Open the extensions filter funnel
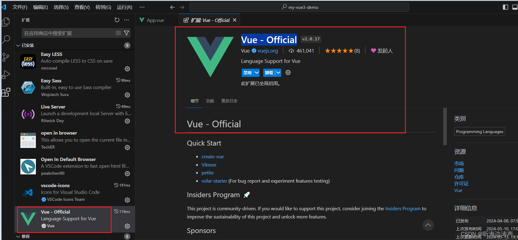This screenshot has width=518, height=240. pos(126,33)
